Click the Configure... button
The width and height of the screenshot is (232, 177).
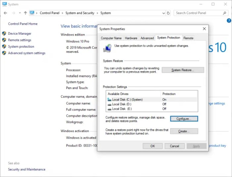184,119
